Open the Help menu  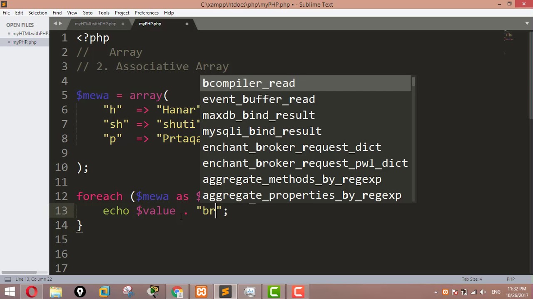tap(169, 13)
